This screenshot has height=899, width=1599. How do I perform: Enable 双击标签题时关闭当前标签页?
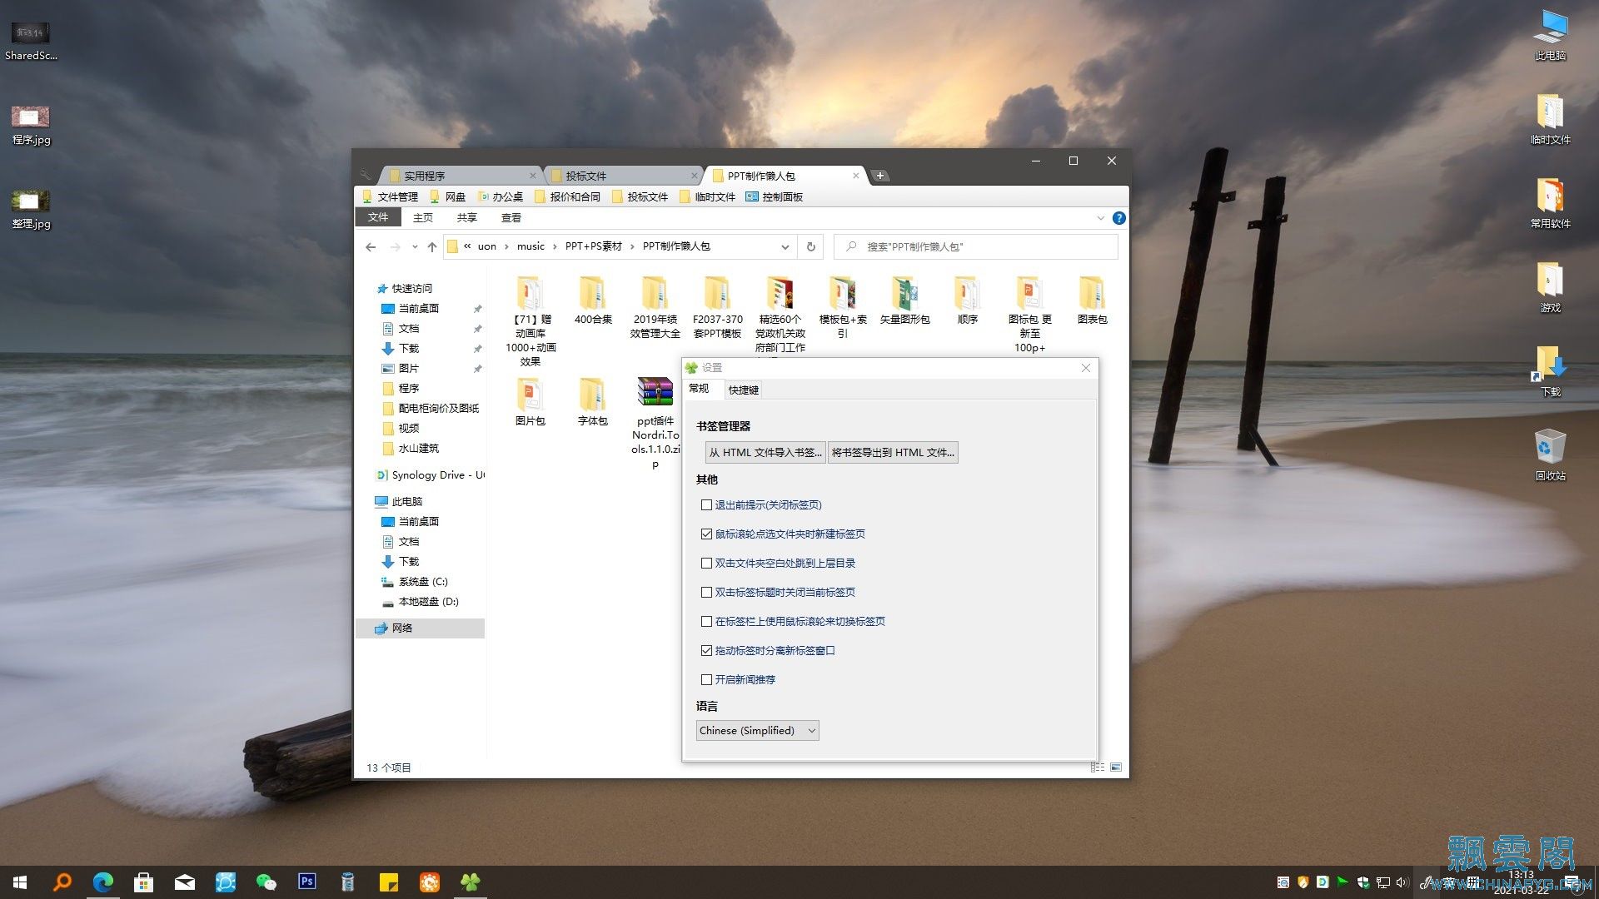(x=706, y=592)
